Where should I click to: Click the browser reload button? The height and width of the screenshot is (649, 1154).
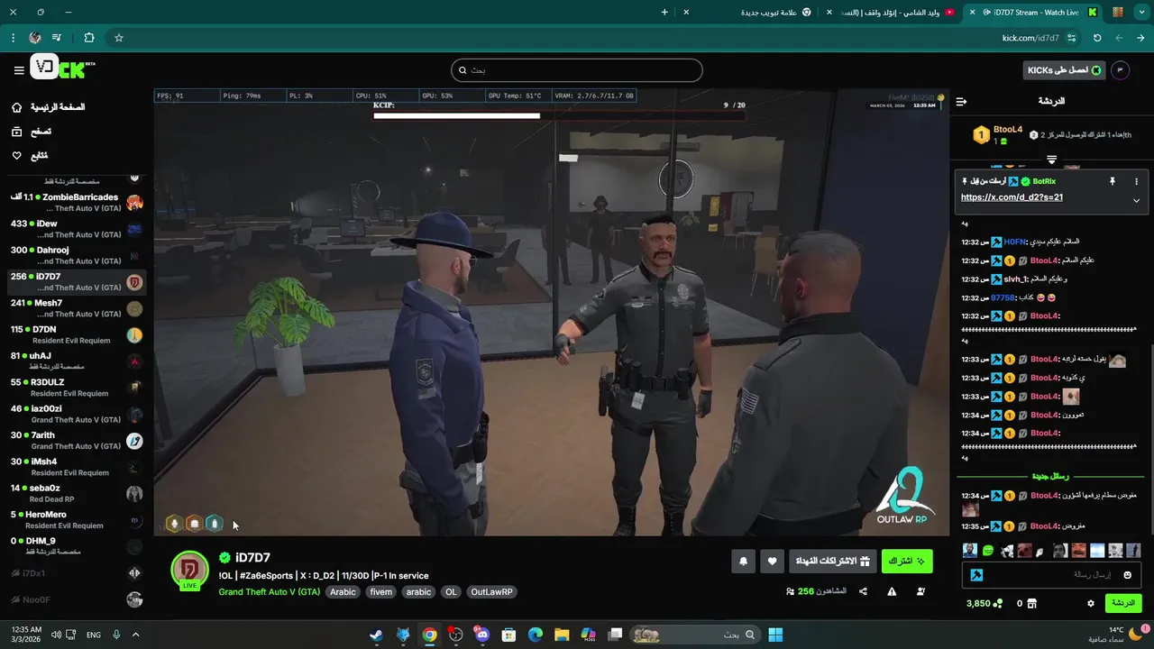(1097, 38)
